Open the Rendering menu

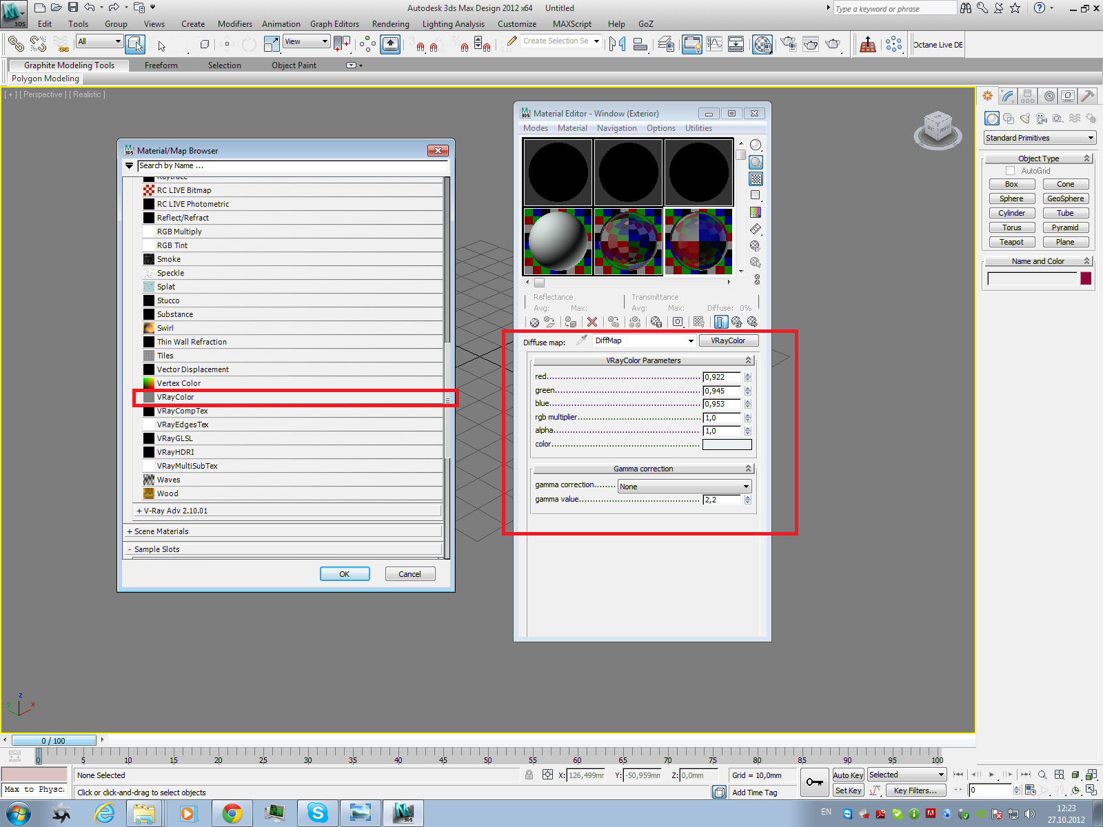click(390, 24)
